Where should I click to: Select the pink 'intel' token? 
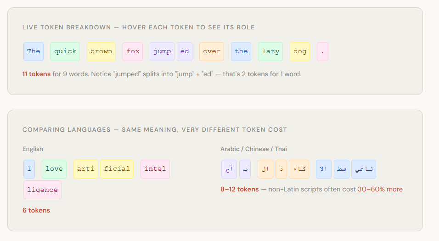click(155, 169)
